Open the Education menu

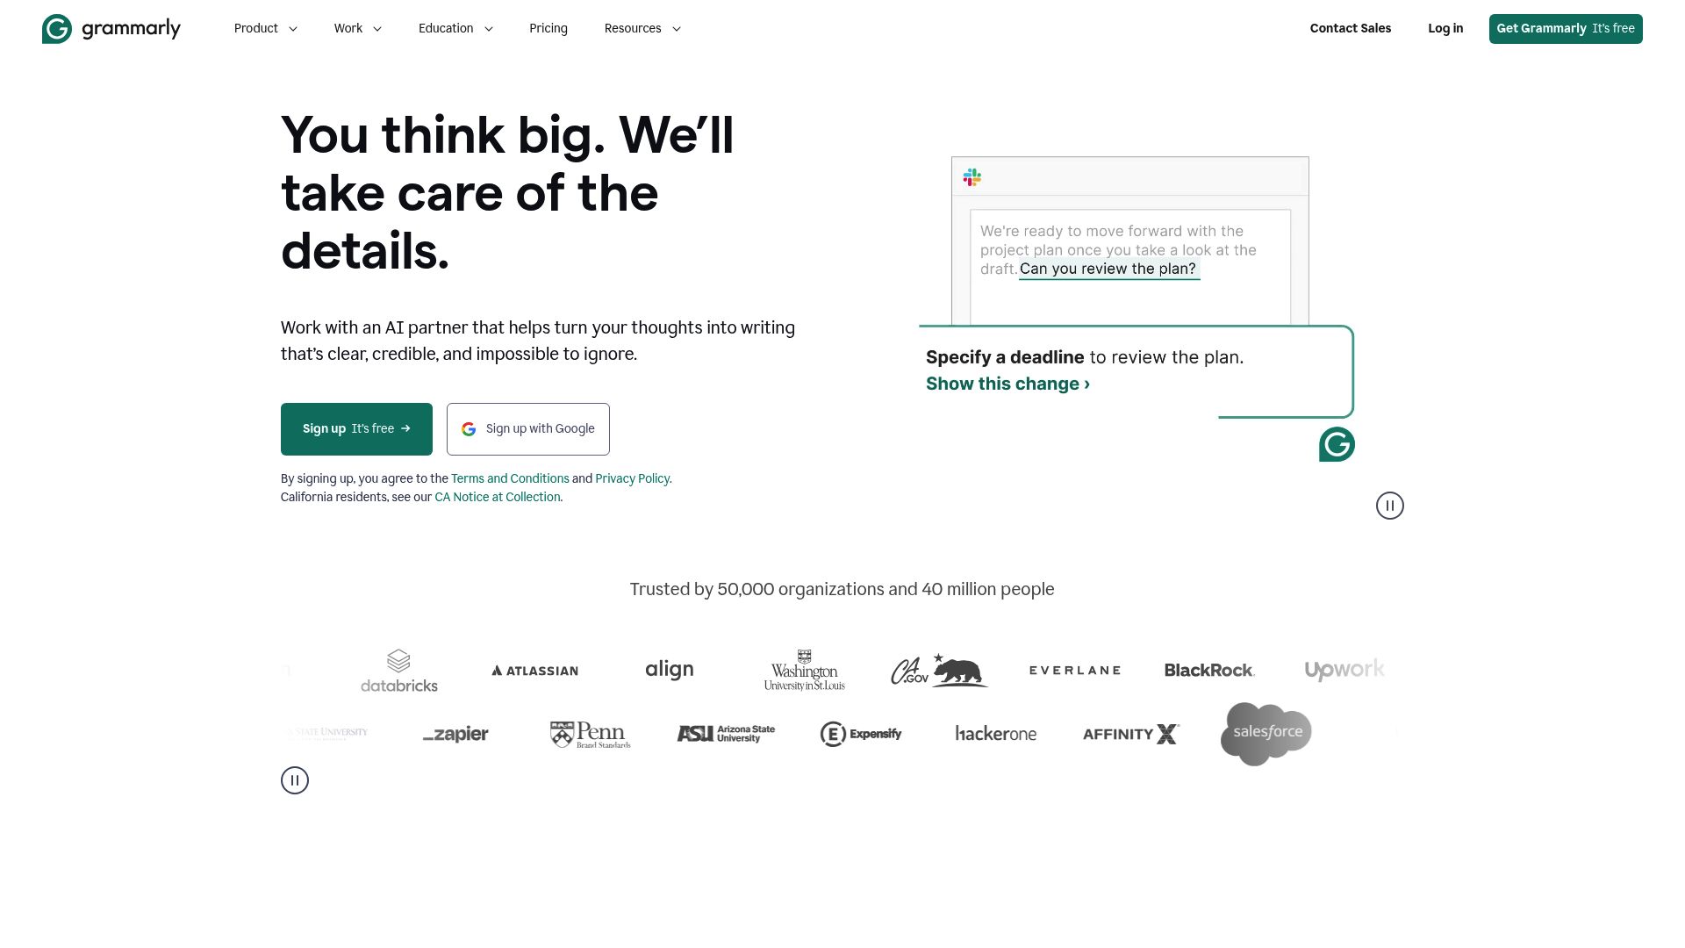pos(455,28)
